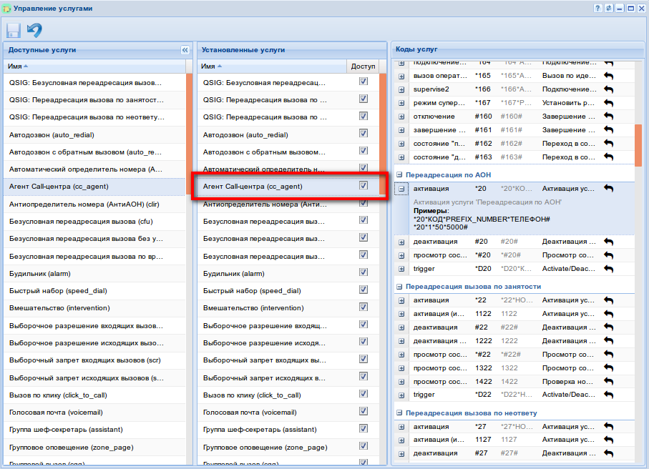649x469 pixels.
Task: Collapse the expanded активация *20 row
Action: [x=402, y=189]
